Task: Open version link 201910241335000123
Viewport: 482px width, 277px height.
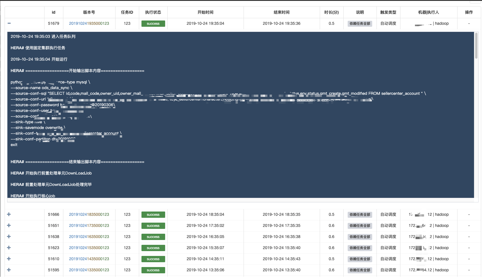Action: click(x=89, y=270)
